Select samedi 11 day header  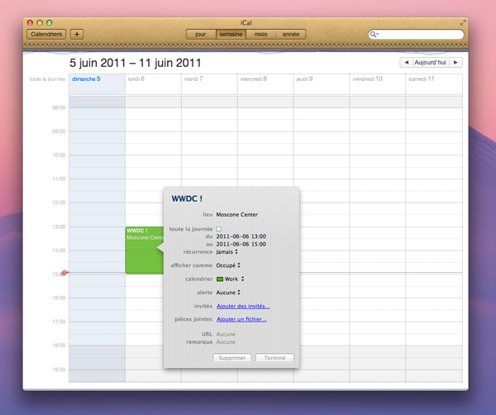(x=422, y=79)
